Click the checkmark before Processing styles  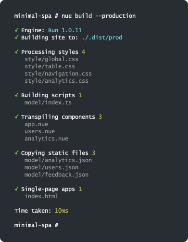(x=16, y=51)
